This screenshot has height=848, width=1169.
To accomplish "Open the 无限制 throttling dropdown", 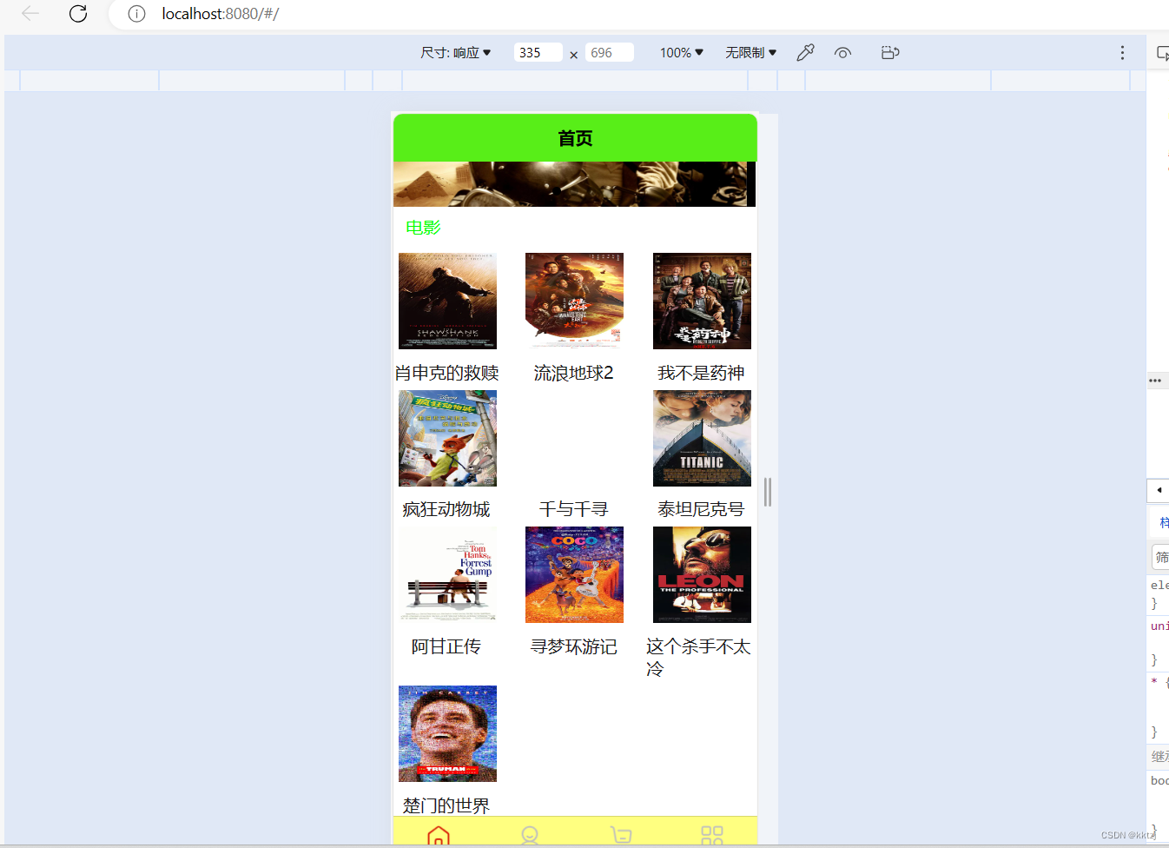I will point(751,53).
